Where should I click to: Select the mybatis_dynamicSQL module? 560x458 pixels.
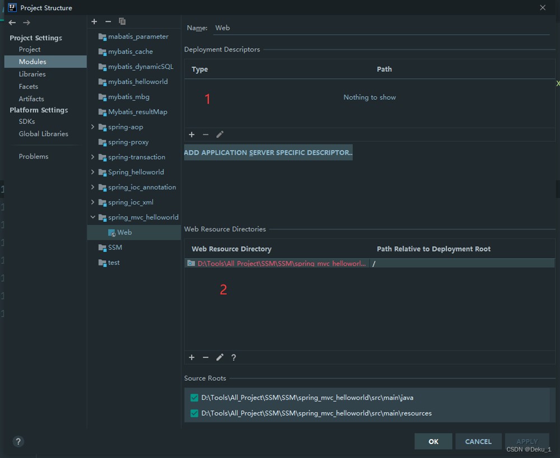[x=141, y=67]
